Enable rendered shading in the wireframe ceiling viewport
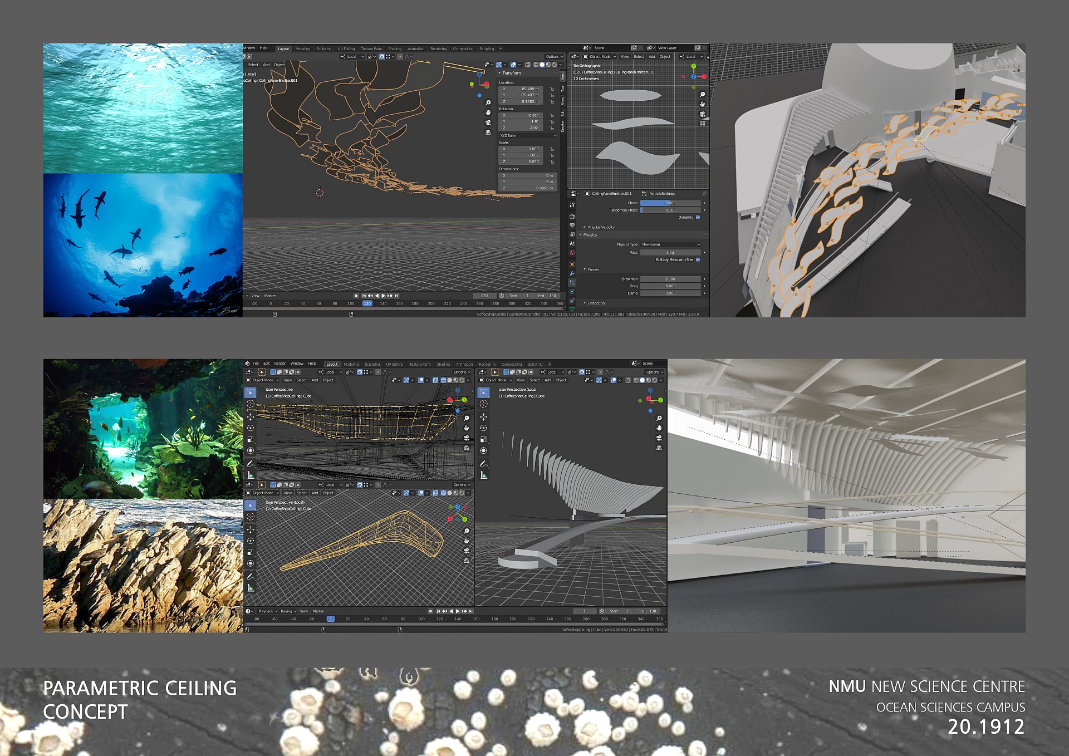This screenshot has height=756, width=1069. click(462, 380)
